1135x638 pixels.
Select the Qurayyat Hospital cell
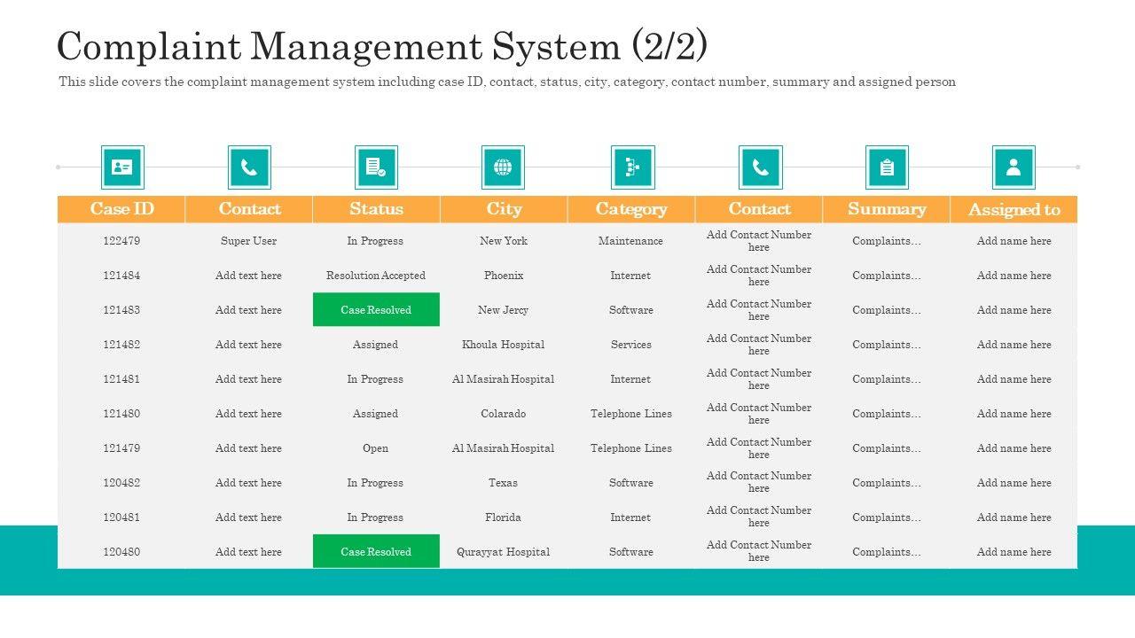[x=504, y=552]
